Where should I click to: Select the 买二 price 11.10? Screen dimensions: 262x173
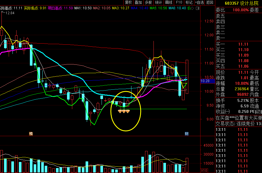(243, 50)
